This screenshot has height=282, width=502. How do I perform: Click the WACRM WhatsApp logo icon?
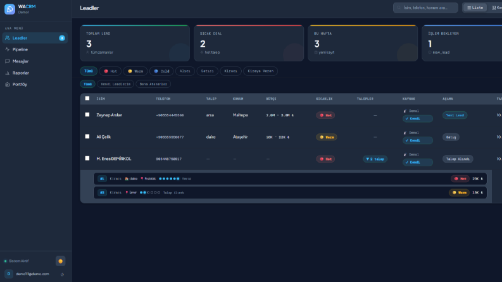click(x=9, y=9)
